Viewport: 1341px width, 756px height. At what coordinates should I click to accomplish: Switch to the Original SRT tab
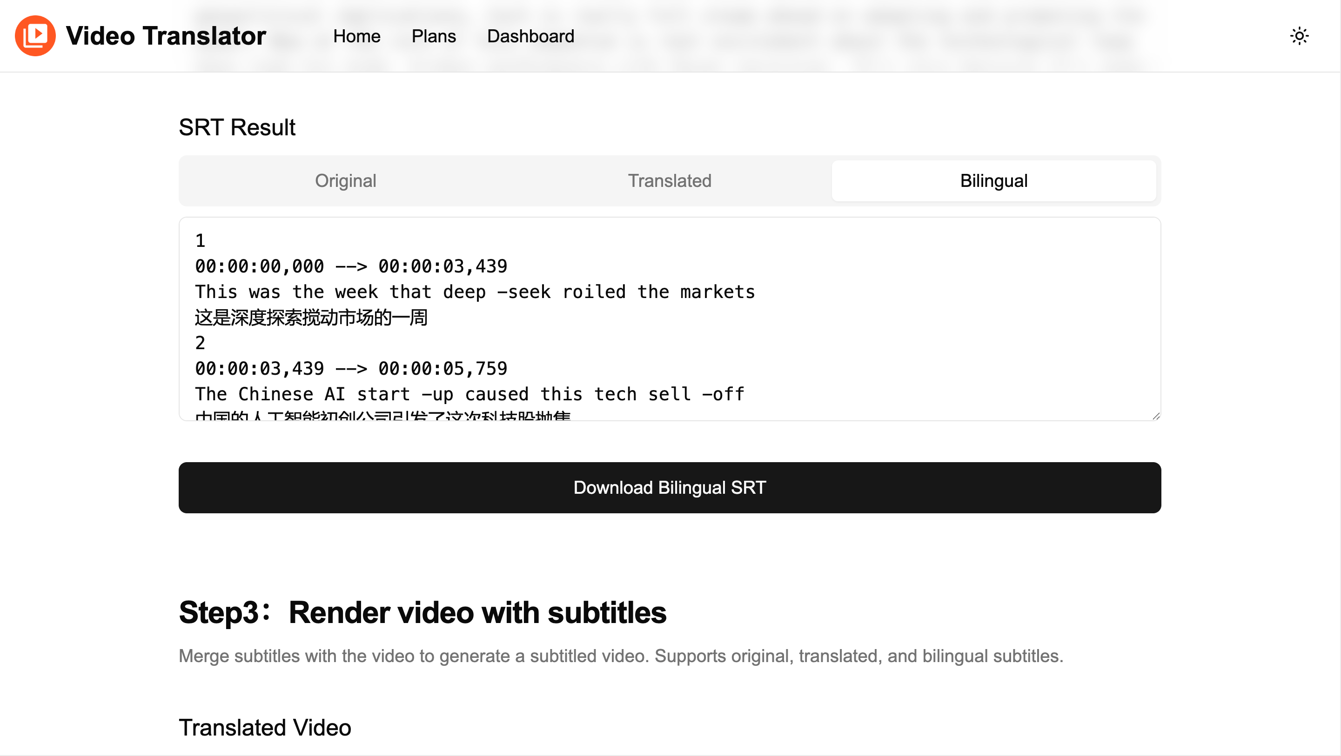pyautogui.click(x=345, y=180)
